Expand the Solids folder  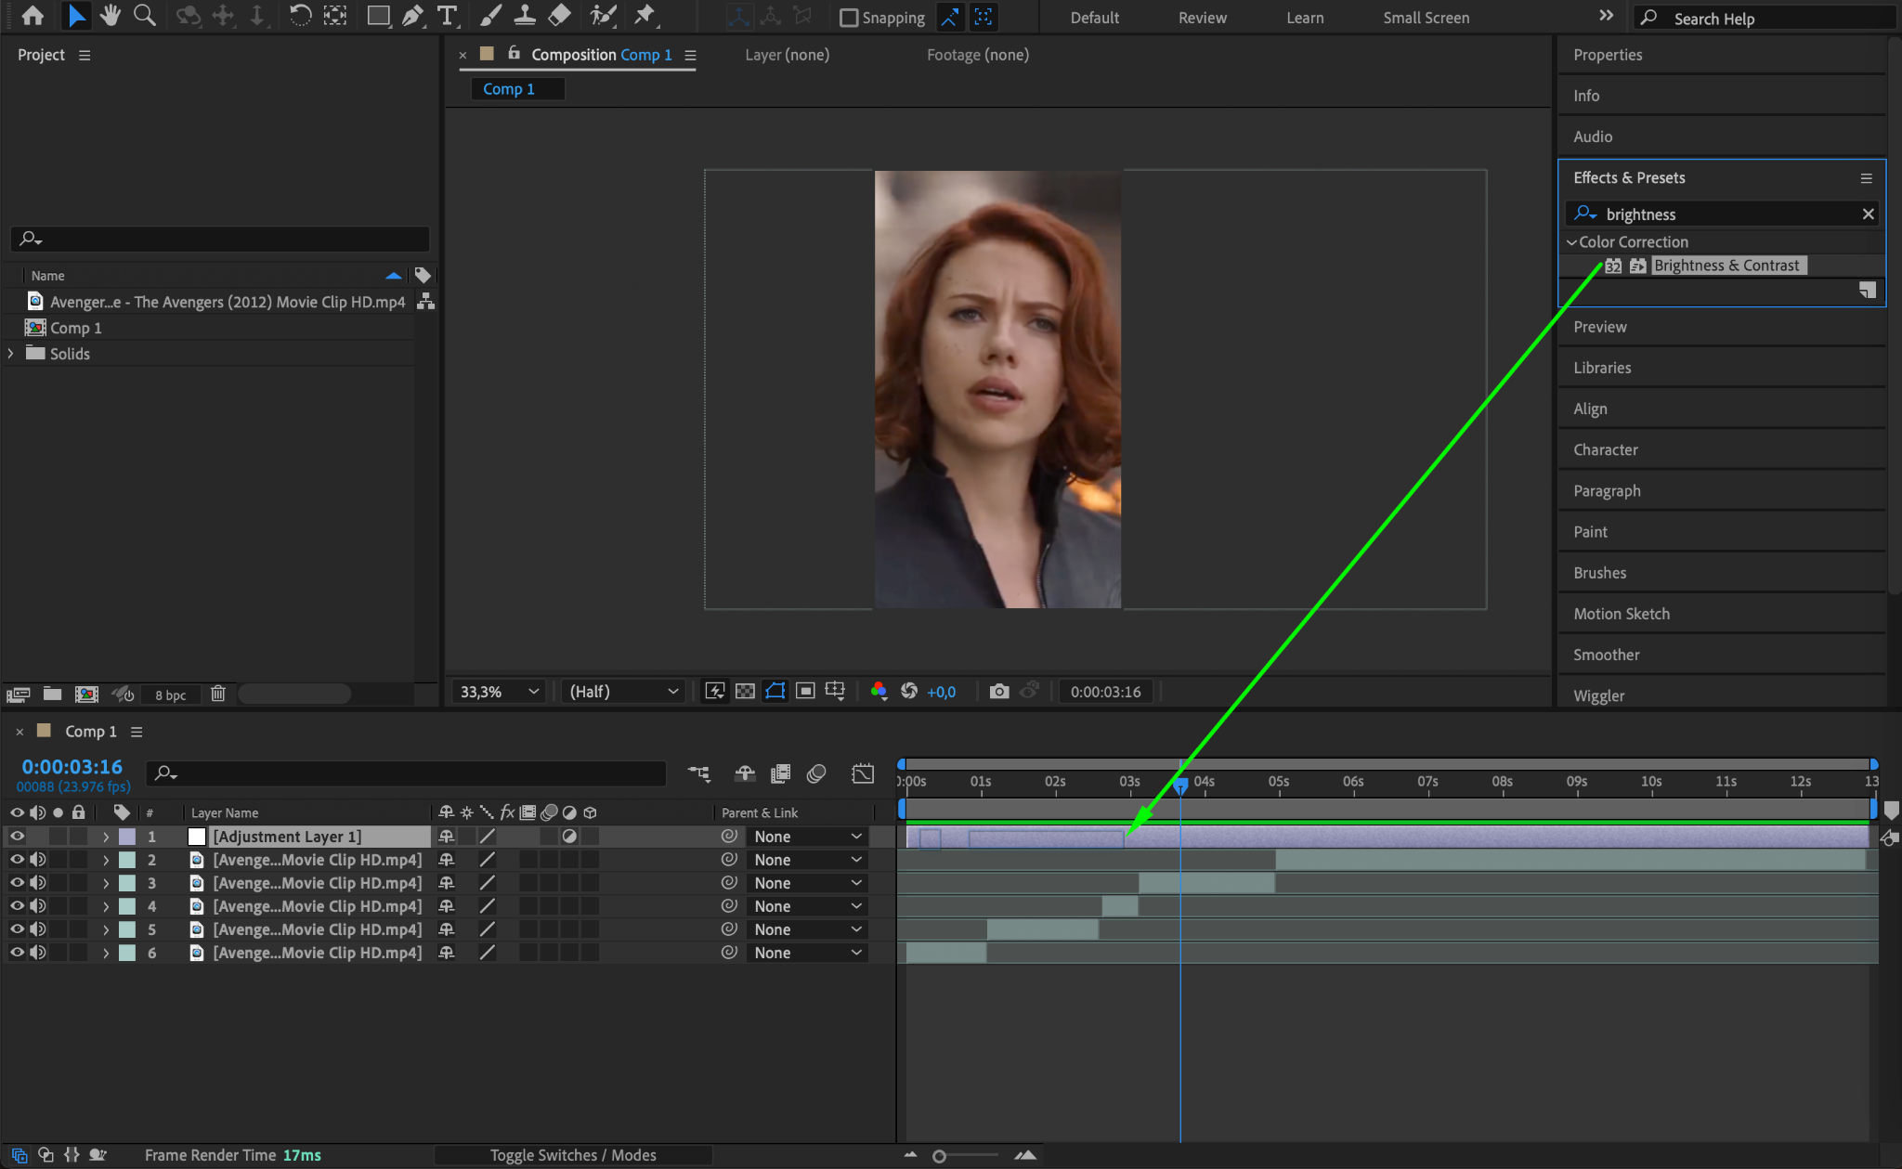(x=11, y=354)
